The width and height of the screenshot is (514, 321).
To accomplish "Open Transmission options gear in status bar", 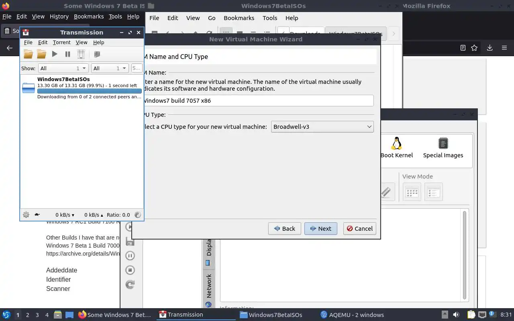I will (26, 215).
